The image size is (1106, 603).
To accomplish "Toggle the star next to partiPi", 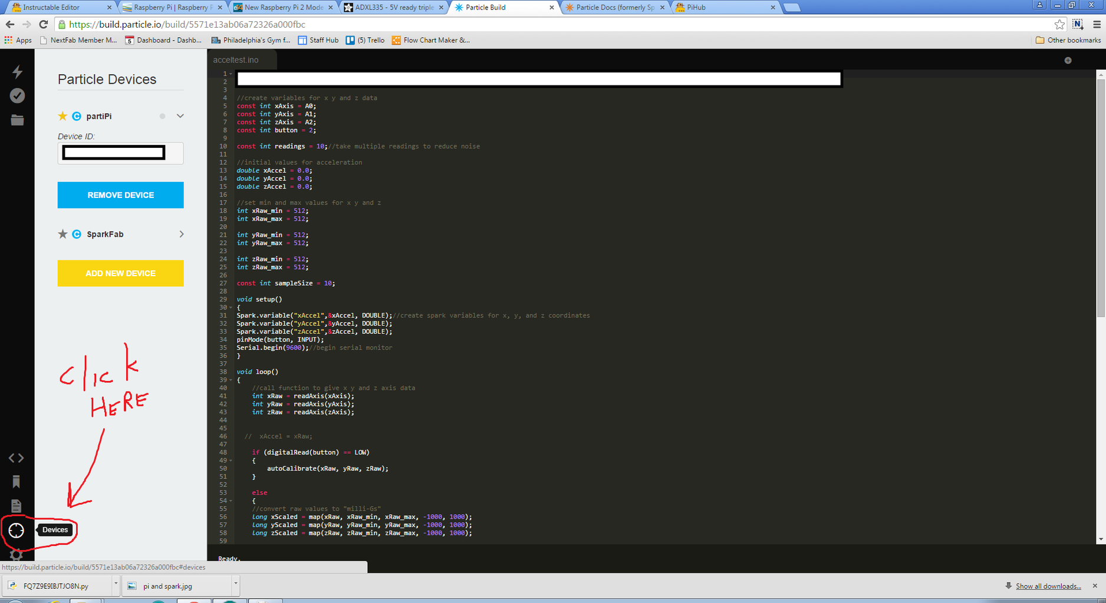I will (62, 116).
